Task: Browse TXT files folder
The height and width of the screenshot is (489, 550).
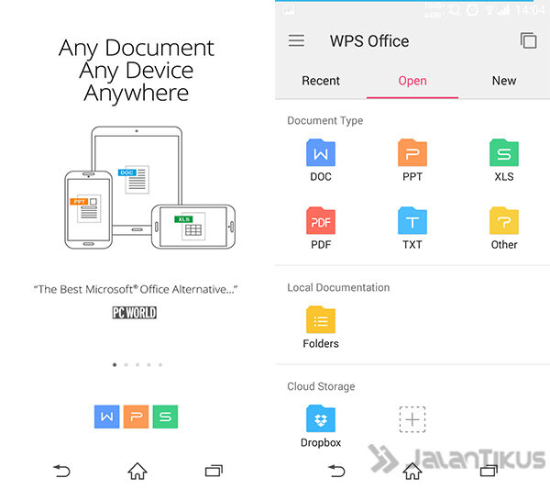Action: pos(412,228)
